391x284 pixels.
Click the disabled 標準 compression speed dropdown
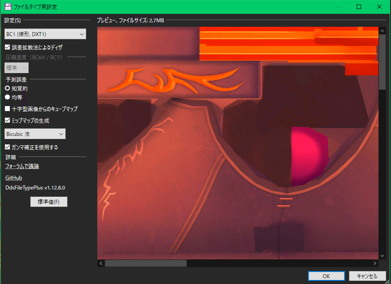(x=17, y=68)
